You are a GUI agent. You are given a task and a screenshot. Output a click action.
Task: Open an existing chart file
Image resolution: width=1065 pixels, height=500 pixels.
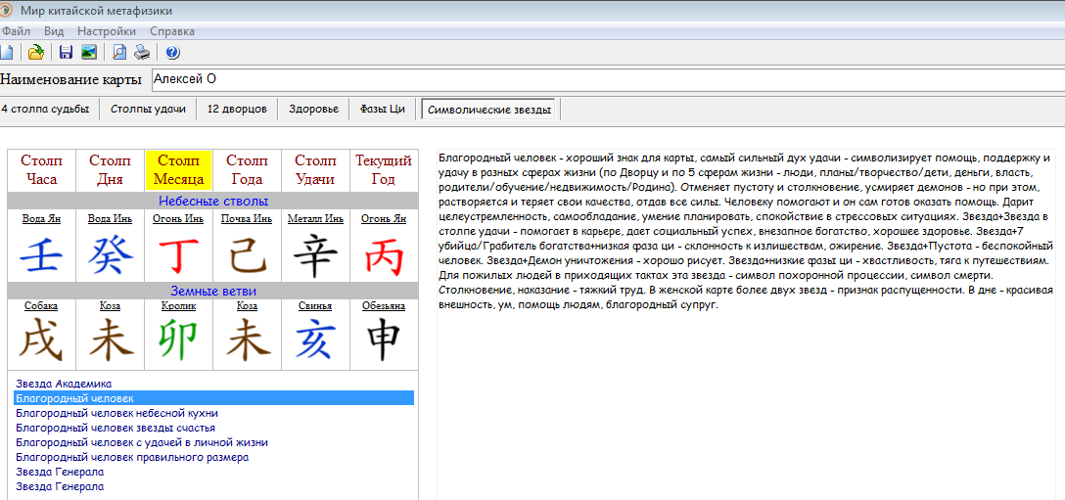[36, 52]
